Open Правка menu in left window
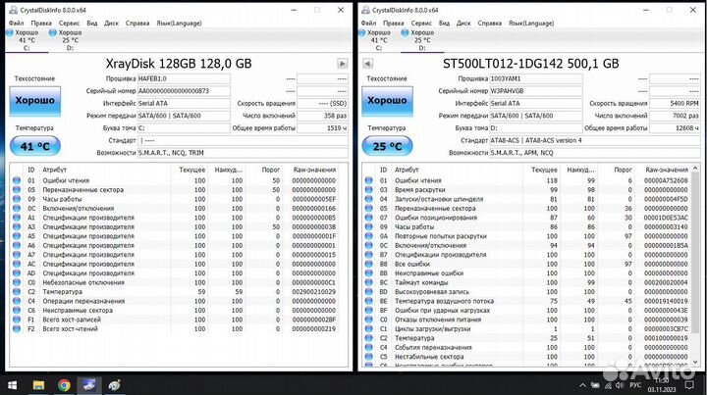This screenshot has width=707, height=395. click(41, 23)
